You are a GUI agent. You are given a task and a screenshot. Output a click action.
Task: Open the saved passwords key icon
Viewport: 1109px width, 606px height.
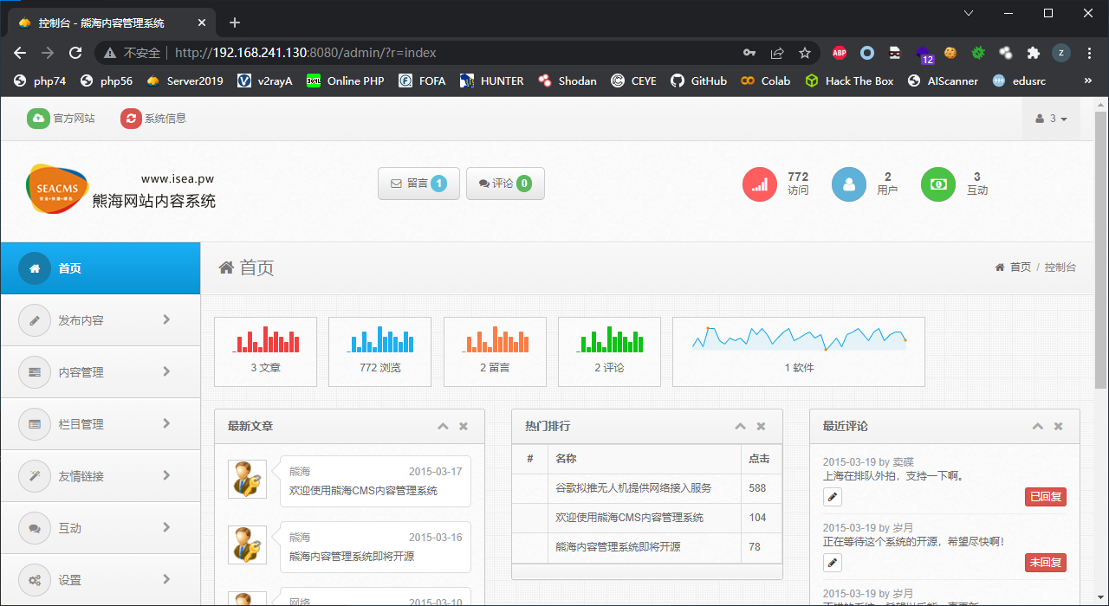(749, 53)
